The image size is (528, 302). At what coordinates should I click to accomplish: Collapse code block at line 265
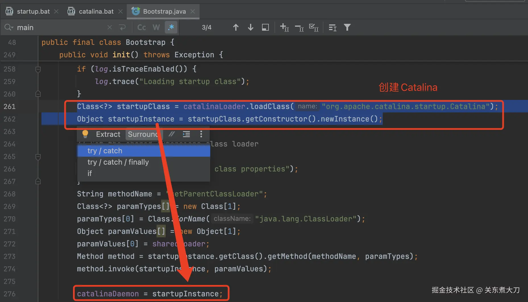click(38, 157)
